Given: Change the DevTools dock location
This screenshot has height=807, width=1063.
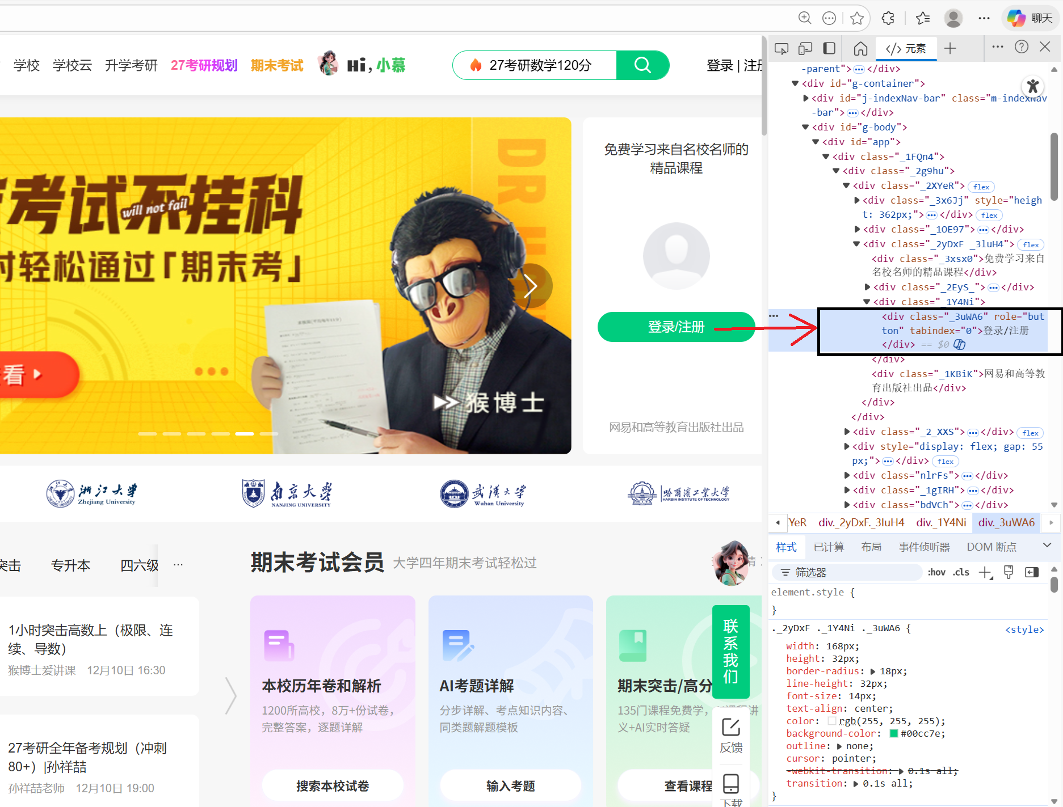Looking at the screenshot, I should 829,48.
